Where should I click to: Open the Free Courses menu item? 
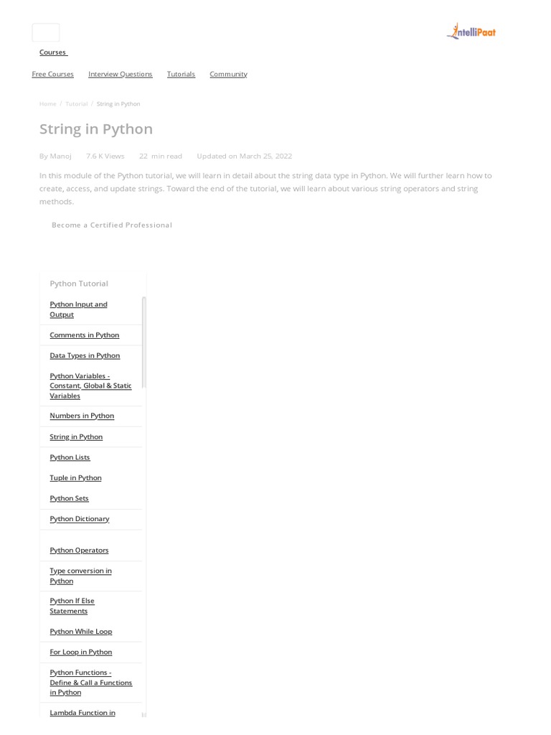pos(52,74)
